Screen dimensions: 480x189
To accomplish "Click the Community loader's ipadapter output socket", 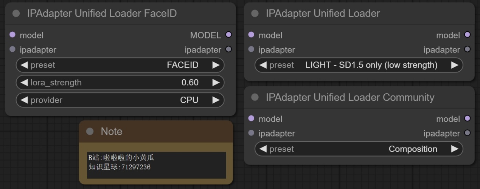I will pyautogui.click(x=467, y=133).
